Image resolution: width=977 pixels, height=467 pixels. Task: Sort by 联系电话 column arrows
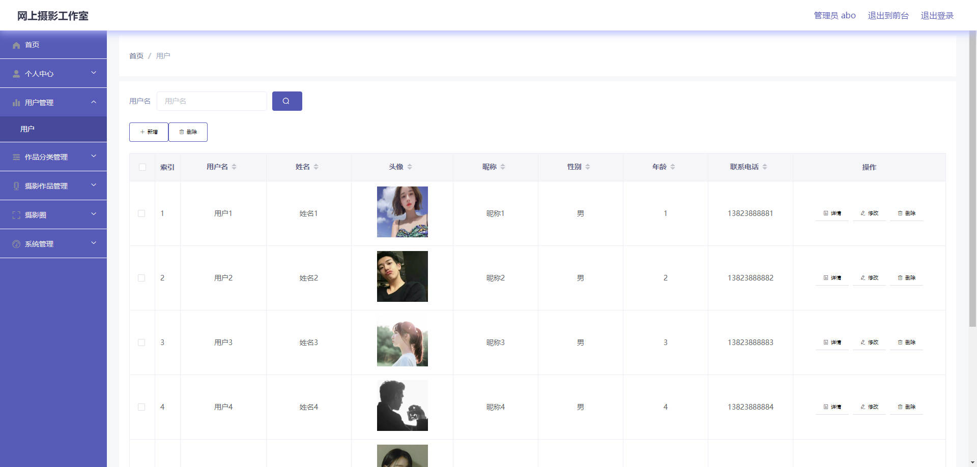(x=765, y=167)
